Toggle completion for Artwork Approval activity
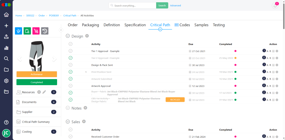Viewport: 285px width, 140px height. click(x=71, y=86)
